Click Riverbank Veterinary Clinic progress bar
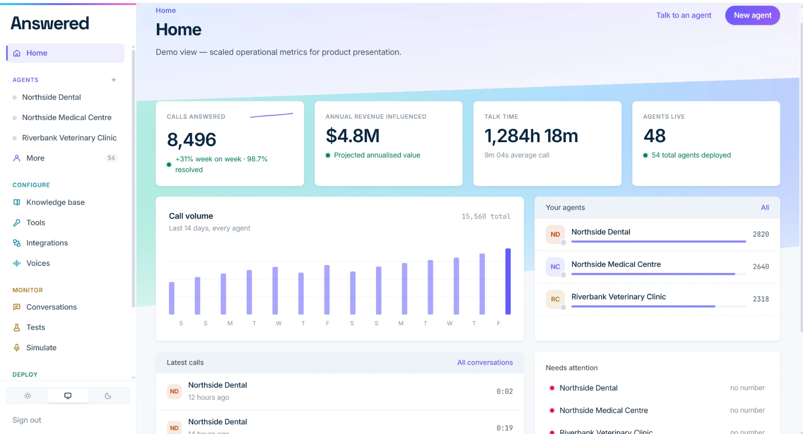The image size is (803, 434). click(x=658, y=306)
